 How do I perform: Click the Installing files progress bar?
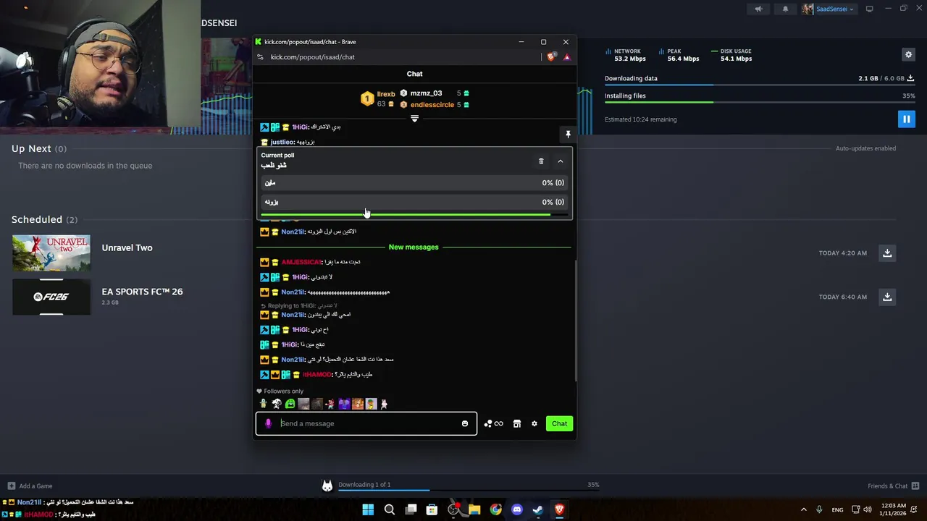pos(760,102)
